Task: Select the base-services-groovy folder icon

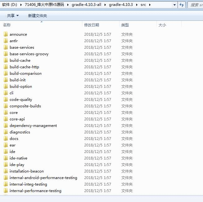Action: (6, 54)
